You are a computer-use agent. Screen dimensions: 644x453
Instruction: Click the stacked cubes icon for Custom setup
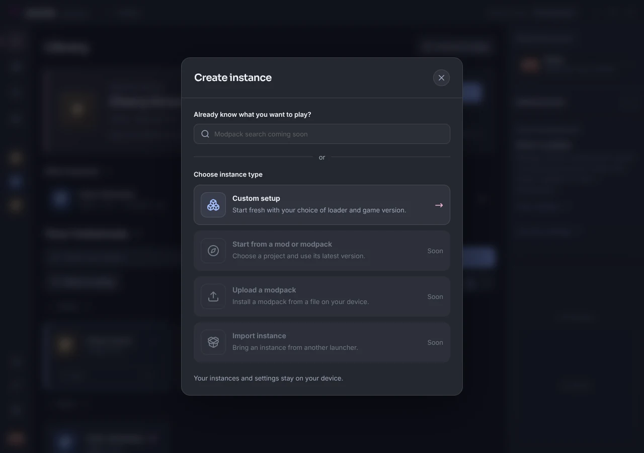tap(213, 205)
